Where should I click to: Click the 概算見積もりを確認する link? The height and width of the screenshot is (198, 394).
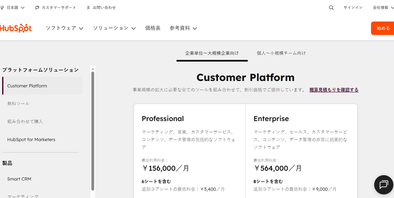[x=334, y=90]
